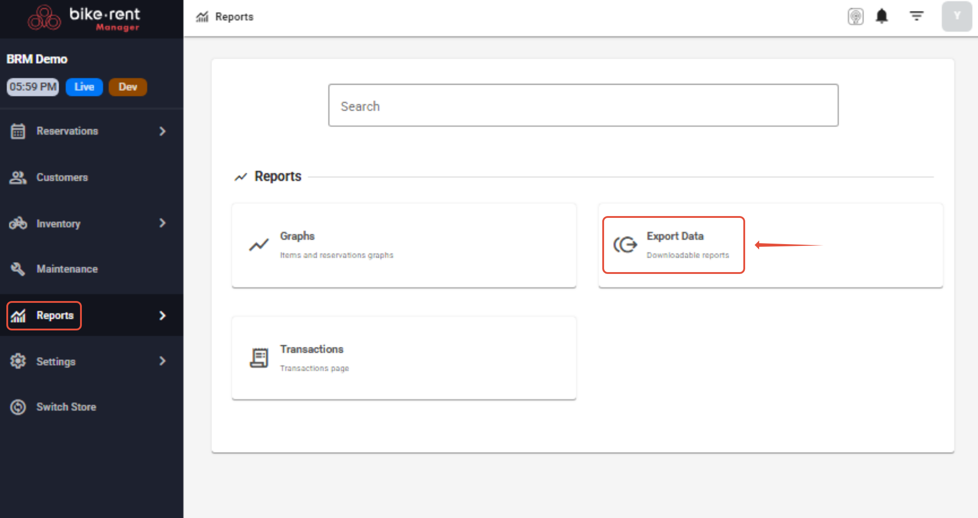Viewport: 978px width, 518px height.
Task: Open the Customers menu item
Action: pyautogui.click(x=62, y=178)
